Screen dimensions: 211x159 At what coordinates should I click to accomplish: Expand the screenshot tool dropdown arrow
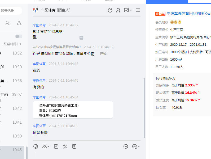pyautogui.click(x=48, y=147)
